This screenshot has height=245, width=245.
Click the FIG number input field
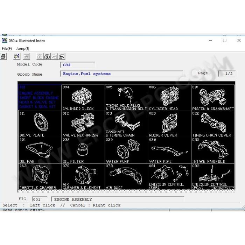40,199
